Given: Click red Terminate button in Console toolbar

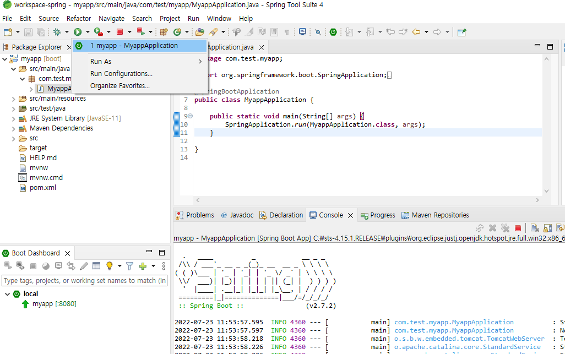Looking at the screenshot, I should 518,227.
